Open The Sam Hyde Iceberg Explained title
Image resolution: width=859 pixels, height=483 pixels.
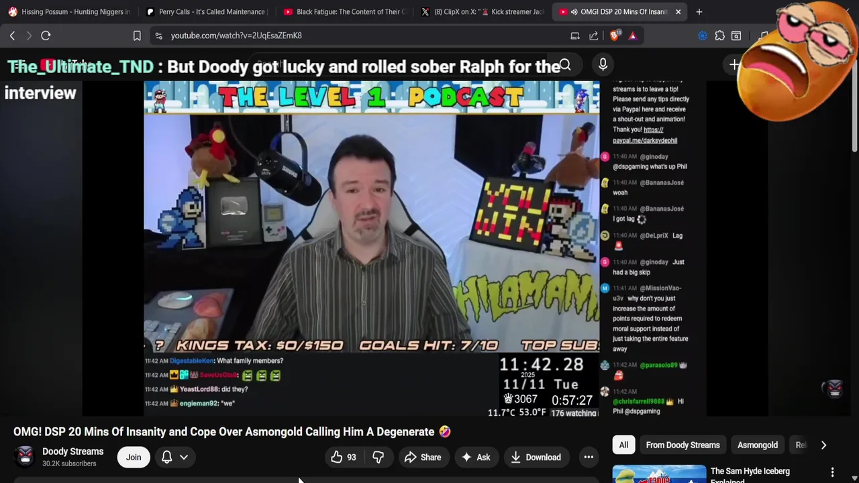[x=750, y=475]
